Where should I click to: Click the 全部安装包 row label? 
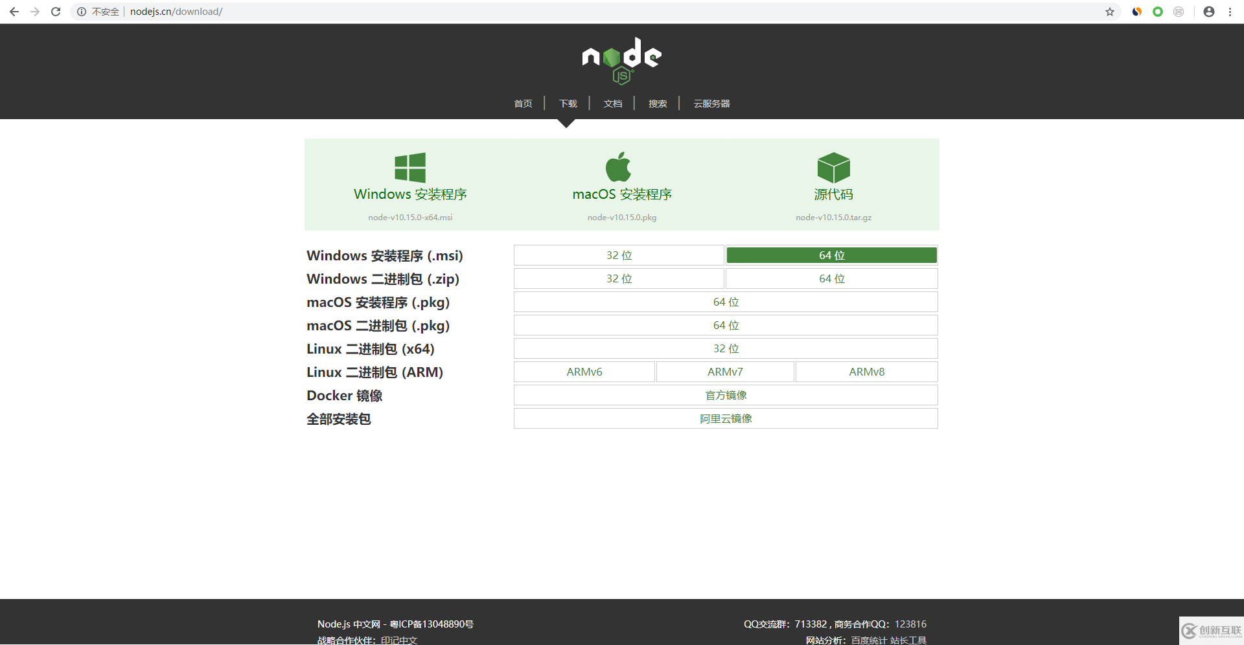pyautogui.click(x=339, y=419)
